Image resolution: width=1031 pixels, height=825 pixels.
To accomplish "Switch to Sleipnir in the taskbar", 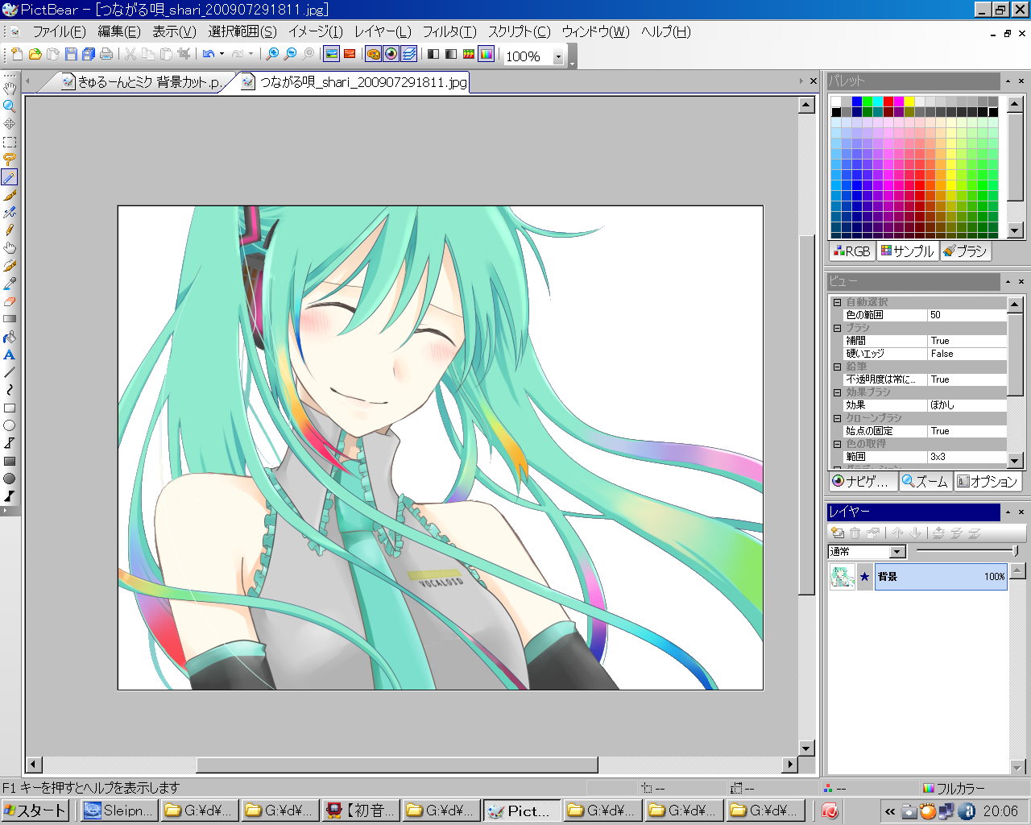I will click(119, 810).
